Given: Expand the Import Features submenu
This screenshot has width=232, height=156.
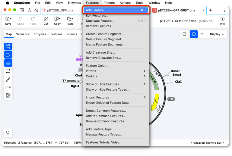Looking at the screenshot, I should 145,97.
